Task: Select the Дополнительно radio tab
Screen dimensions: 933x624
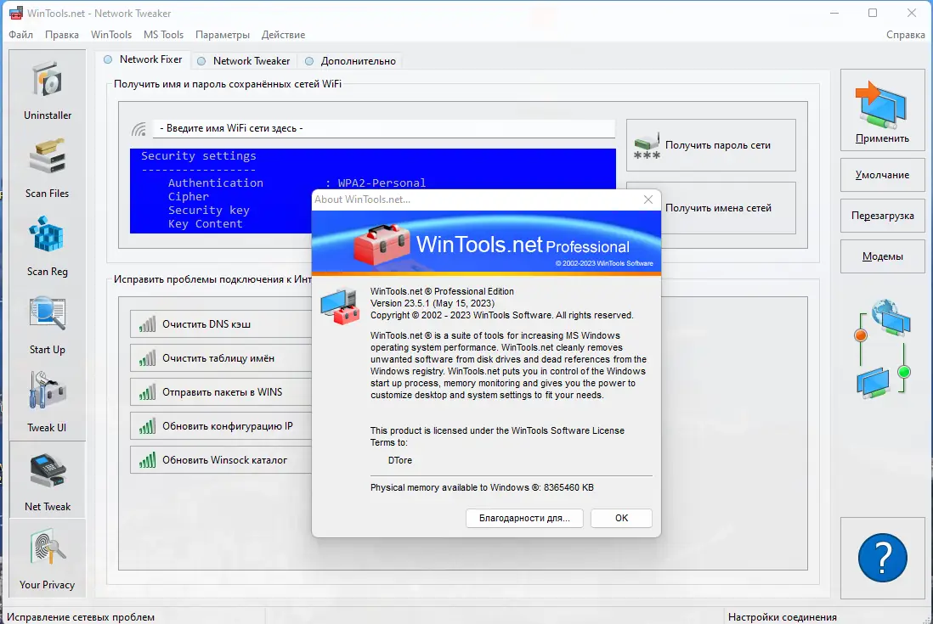Action: pos(350,60)
